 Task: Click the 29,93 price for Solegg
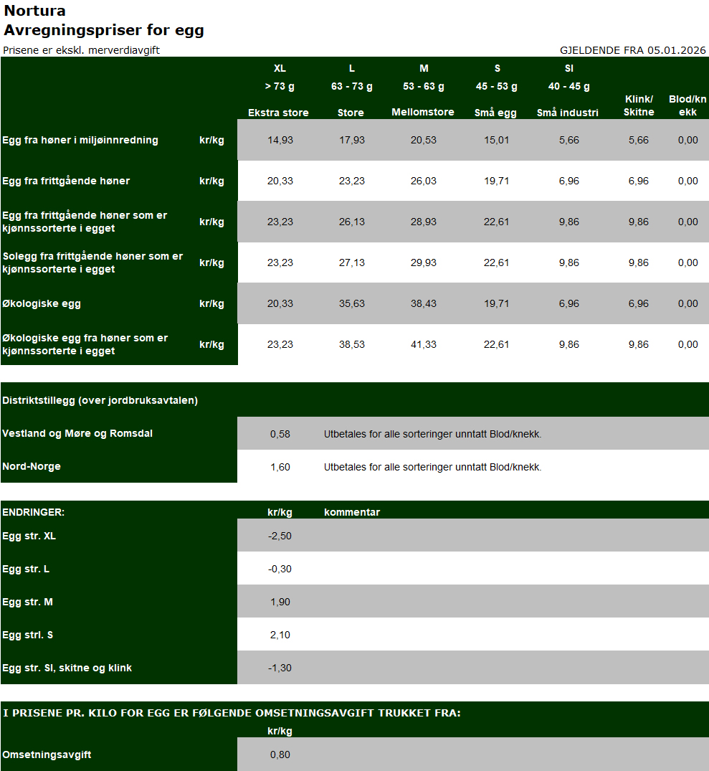point(424,262)
